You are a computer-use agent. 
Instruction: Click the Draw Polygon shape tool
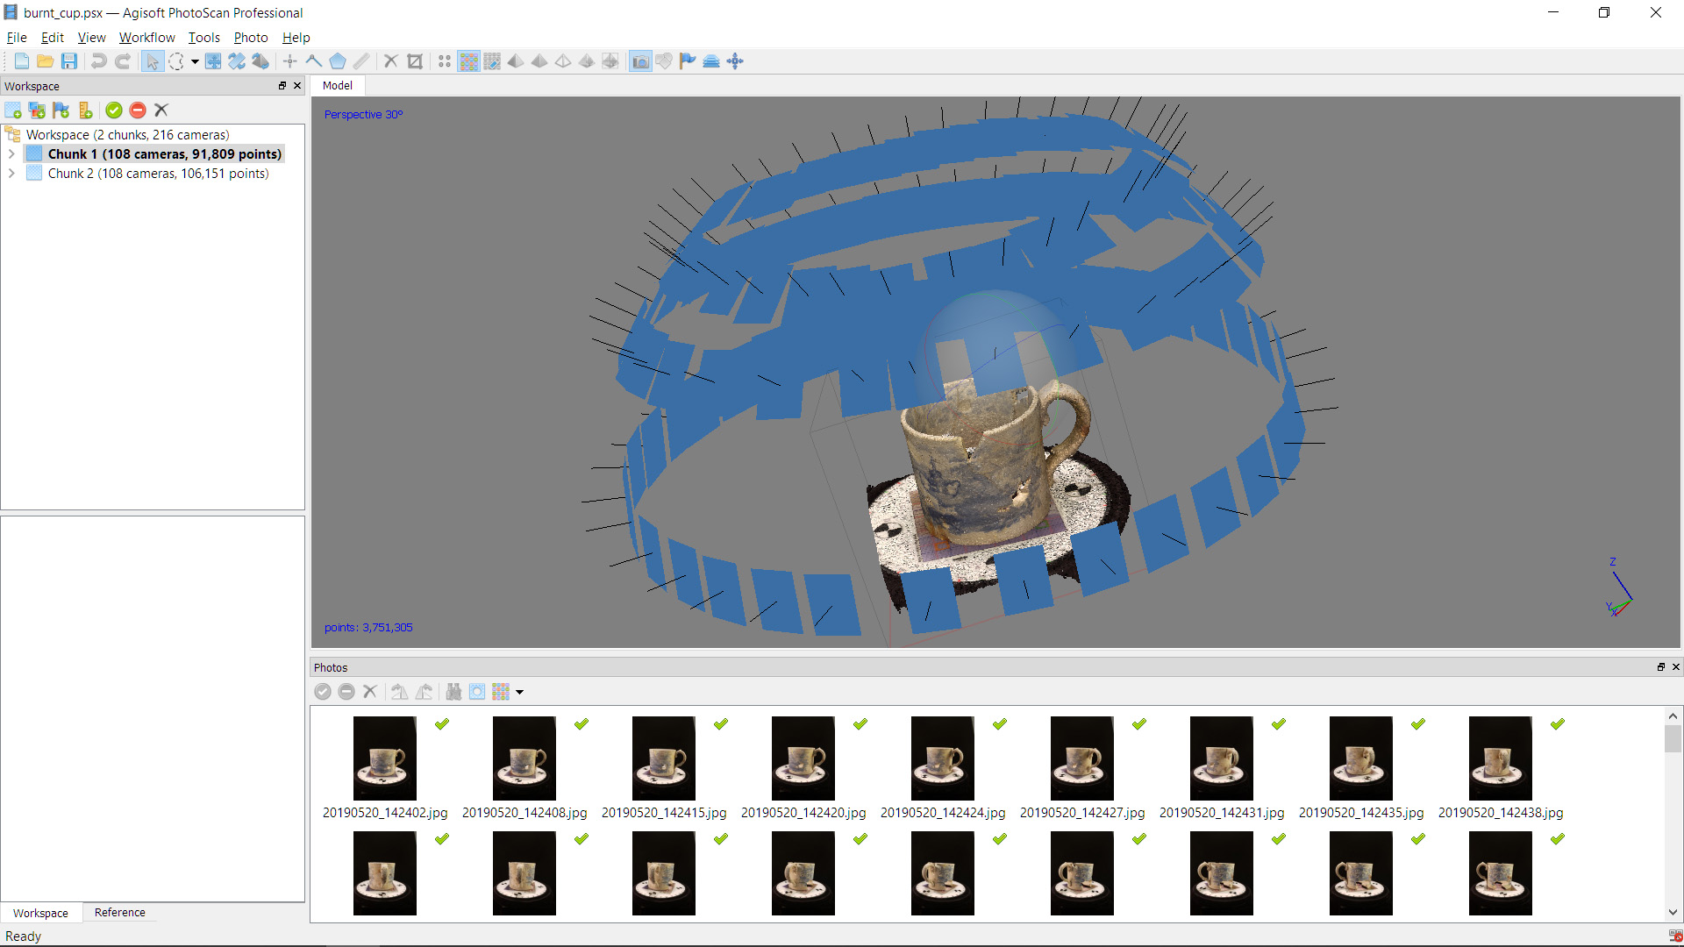click(338, 61)
